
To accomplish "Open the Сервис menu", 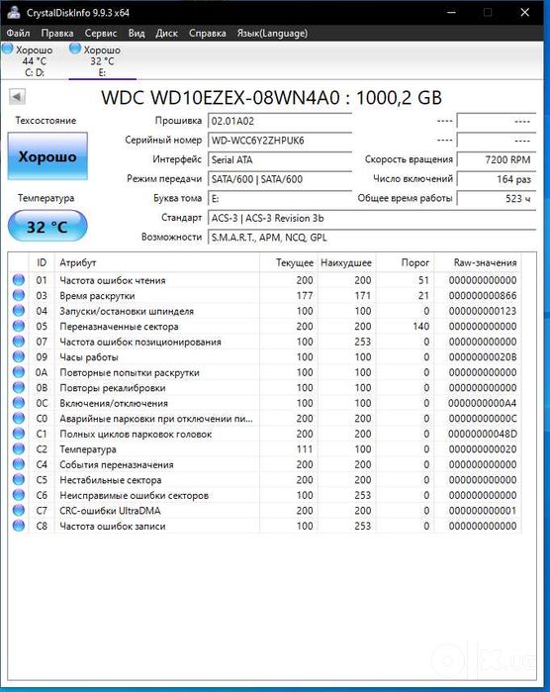I will [101, 33].
